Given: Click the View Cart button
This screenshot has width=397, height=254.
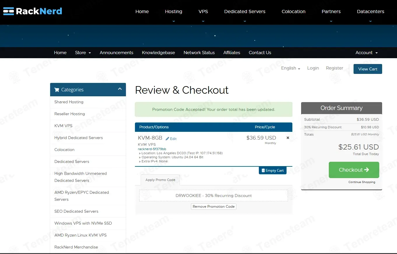Looking at the screenshot, I should pos(368,69).
